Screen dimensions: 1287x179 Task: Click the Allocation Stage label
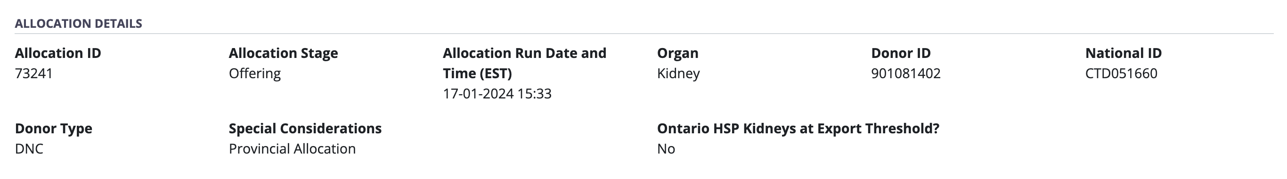click(x=283, y=53)
